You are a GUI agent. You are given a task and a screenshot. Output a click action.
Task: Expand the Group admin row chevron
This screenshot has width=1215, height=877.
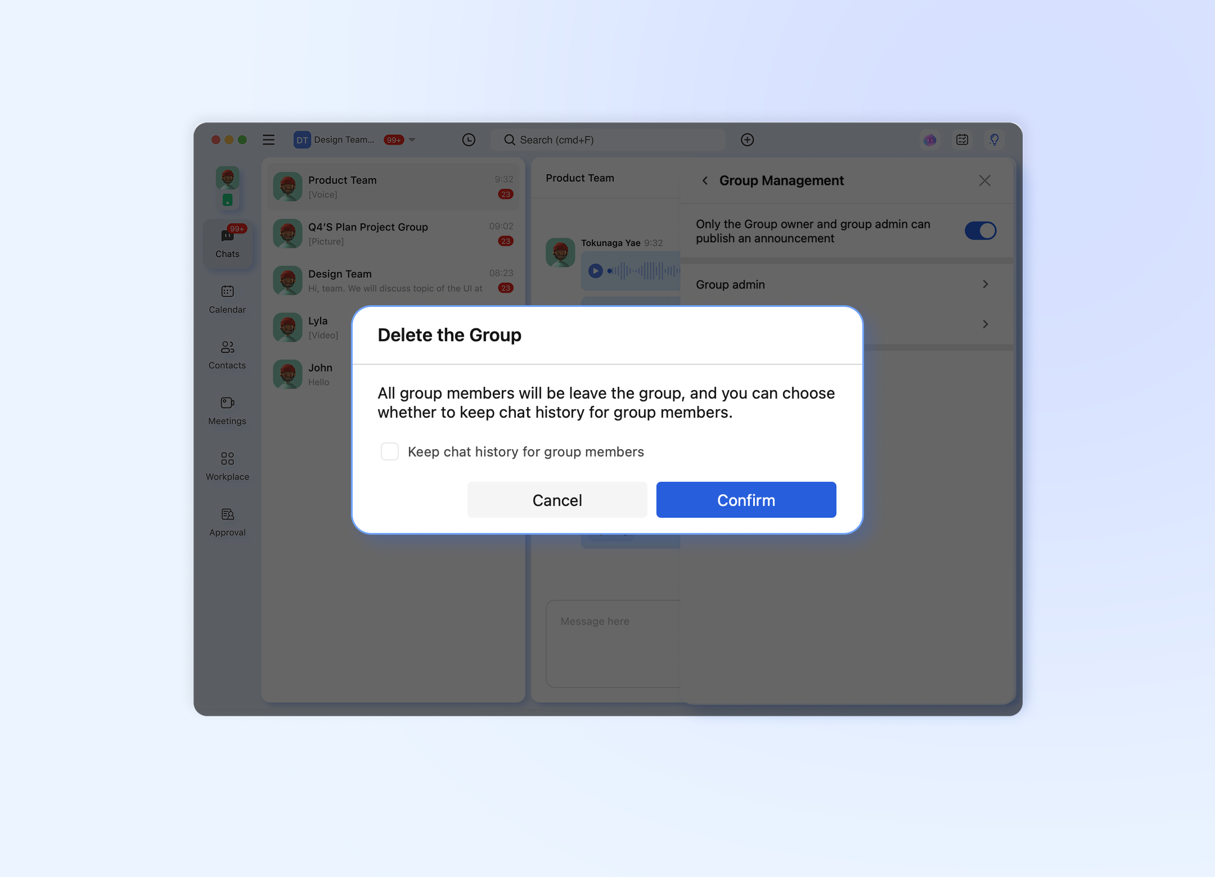[x=985, y=284]
